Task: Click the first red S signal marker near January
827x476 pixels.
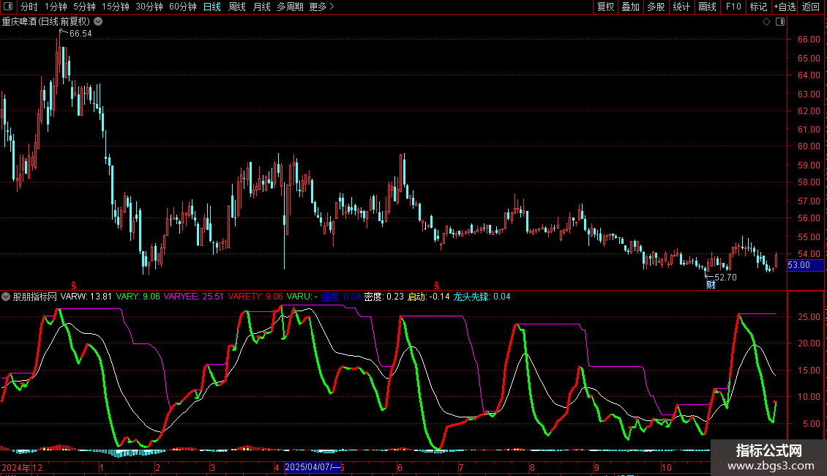Action: click(x=73, y=284)
